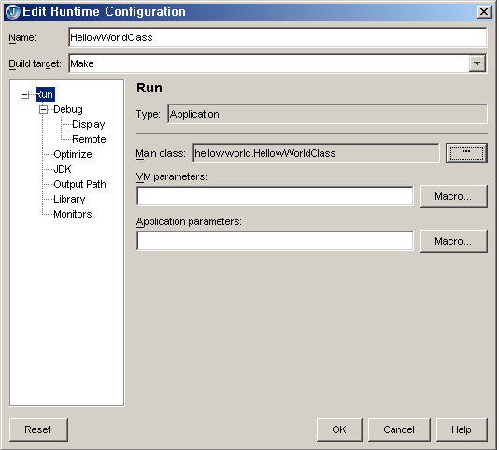The height and width of the screenshot is (450, 499).
Task: Click the Name input field
Action: (278, 37)
